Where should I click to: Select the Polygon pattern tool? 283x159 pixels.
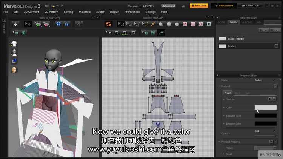(x=161, y=24)
